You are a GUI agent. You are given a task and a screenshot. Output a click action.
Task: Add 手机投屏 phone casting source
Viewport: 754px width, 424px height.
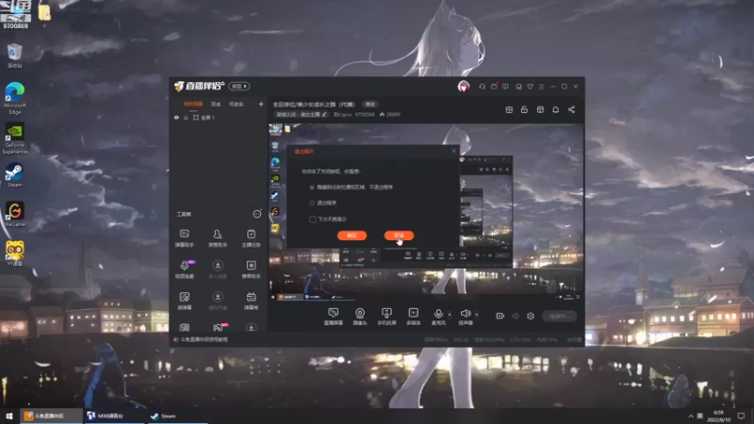tap(386, 317)
